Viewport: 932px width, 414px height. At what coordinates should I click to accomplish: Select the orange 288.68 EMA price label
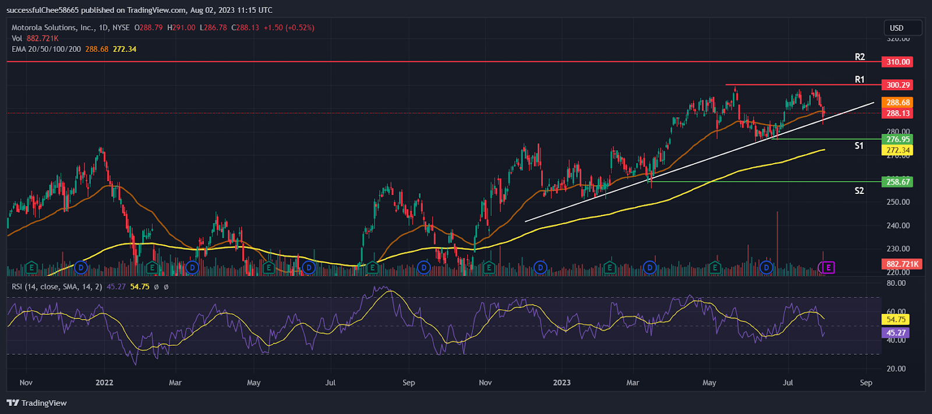pos(898,102)
